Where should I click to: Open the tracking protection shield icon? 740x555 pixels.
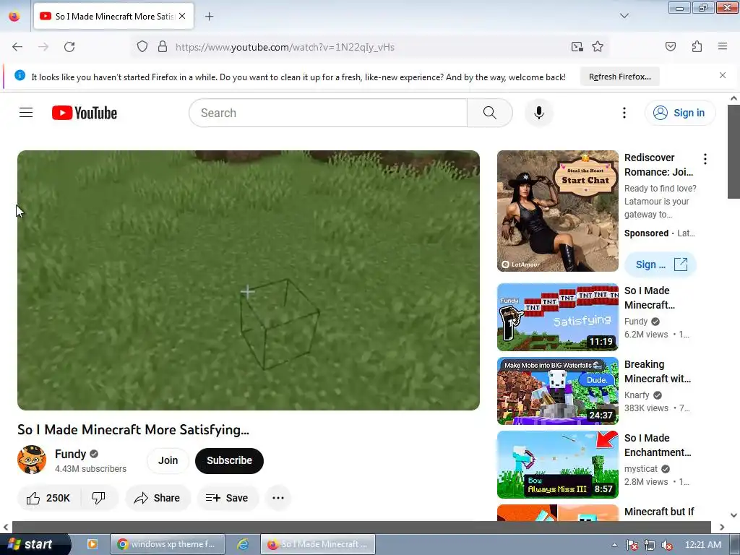(x=142, y=46)
